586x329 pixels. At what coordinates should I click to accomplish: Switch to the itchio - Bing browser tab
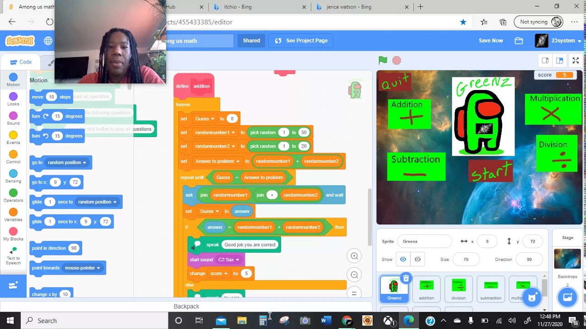259,7
